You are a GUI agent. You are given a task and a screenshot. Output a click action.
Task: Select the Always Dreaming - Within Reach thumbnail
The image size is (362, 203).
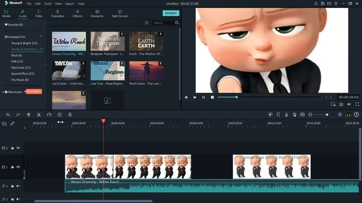coord(69,41)
